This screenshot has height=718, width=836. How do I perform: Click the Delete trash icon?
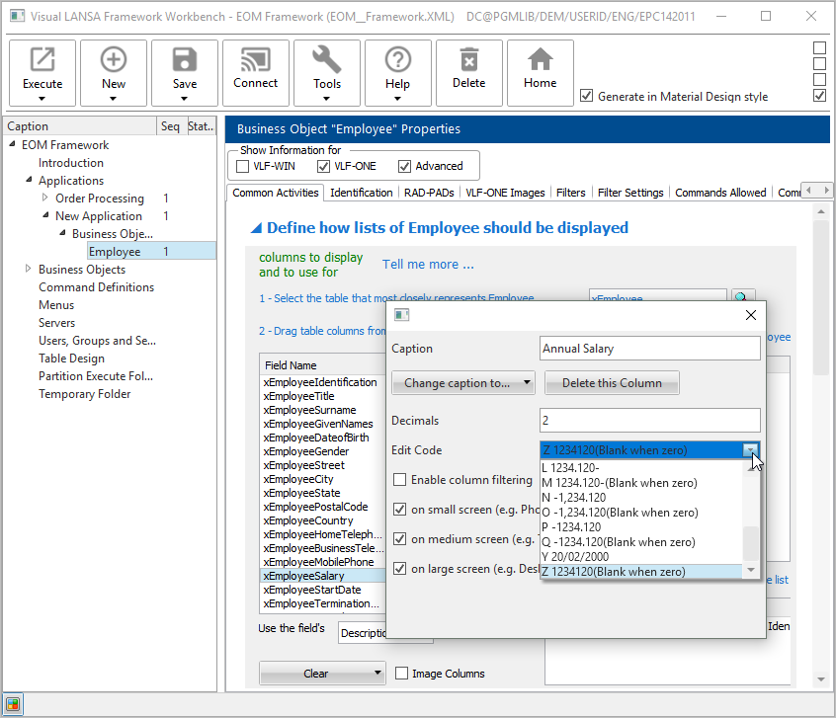click(x=469, y=61)
